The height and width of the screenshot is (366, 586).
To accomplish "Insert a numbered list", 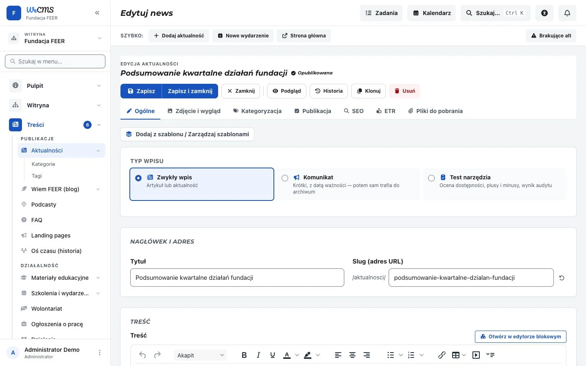I will tap(411, 355).
